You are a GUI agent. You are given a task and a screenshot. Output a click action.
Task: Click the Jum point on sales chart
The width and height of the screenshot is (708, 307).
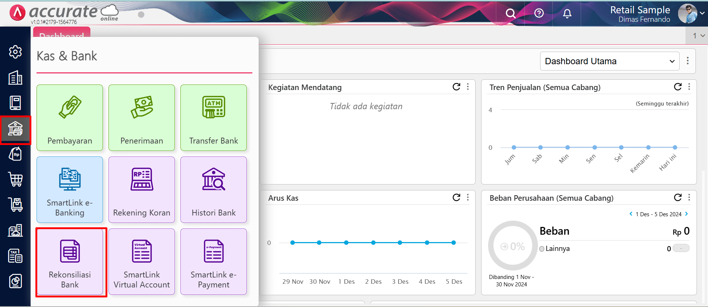(x=514, y=147)
